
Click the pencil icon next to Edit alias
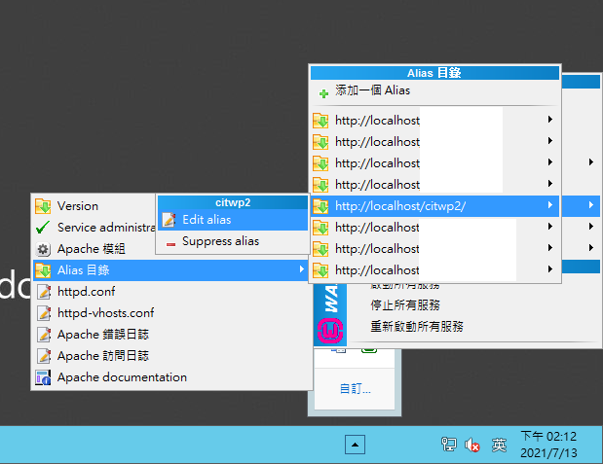(x=168, y=220)
